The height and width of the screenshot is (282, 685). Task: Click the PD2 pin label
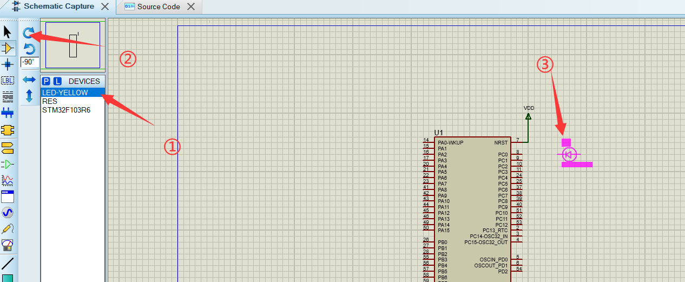click(x=503, y=272)
